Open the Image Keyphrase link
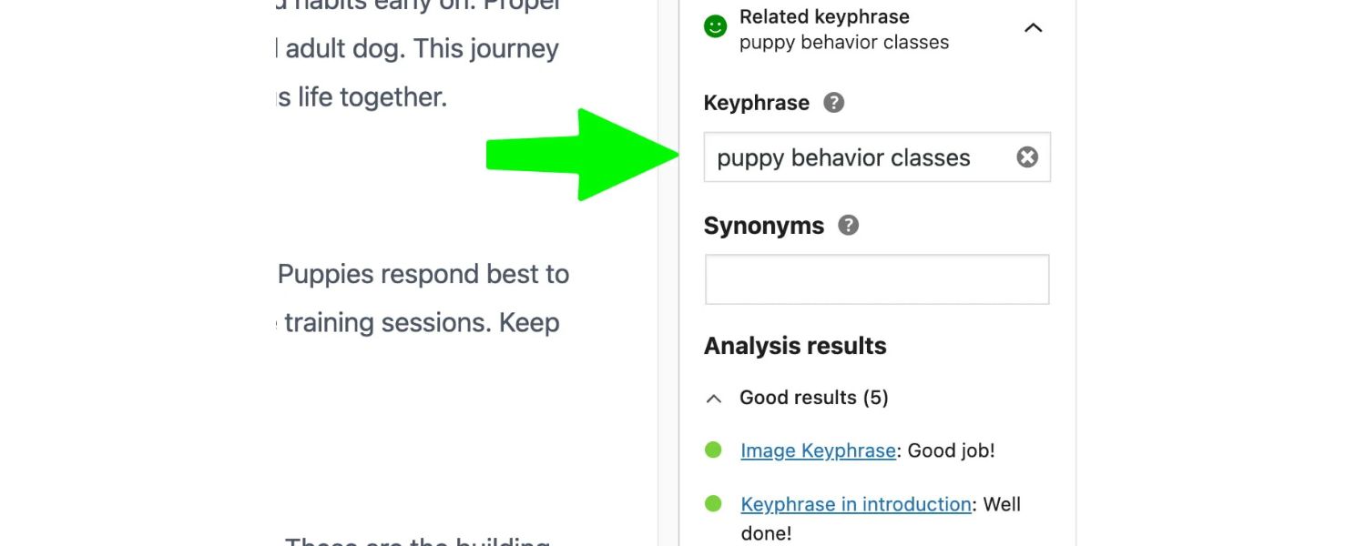This screenshot has width=1366, height=546. 816,450
